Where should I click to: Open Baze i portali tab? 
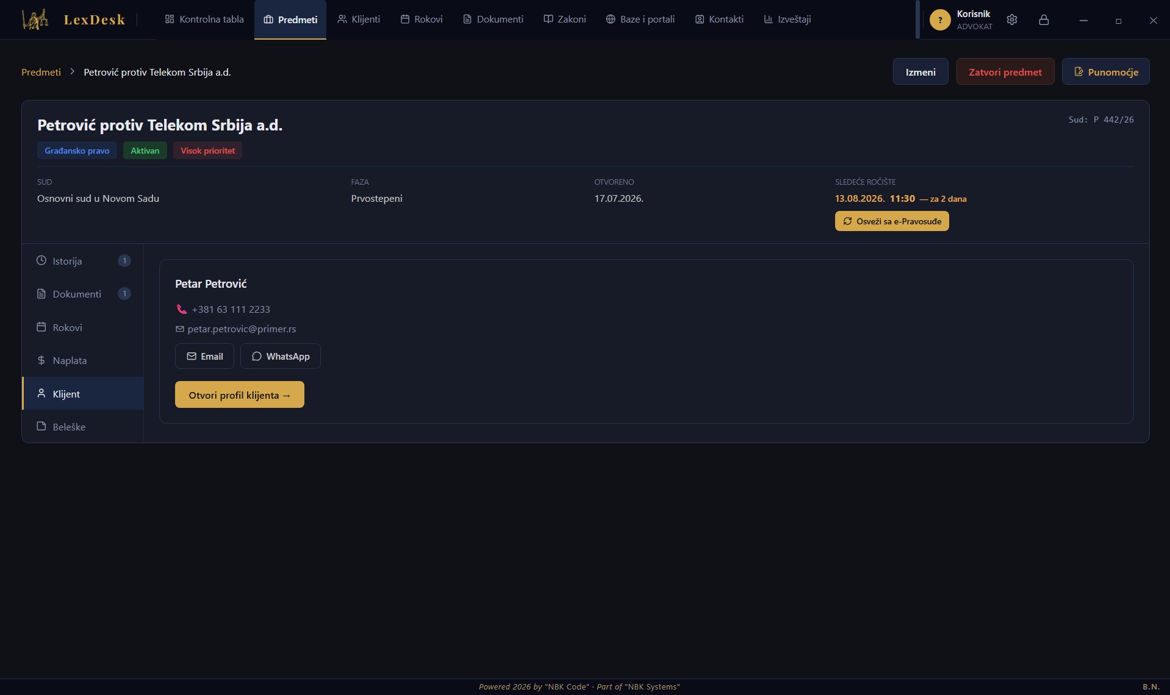(641, 20)
